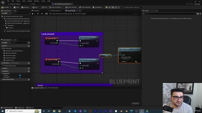Click Edit in C++ link for Mesh
The image size is (202, 113).
27,23
